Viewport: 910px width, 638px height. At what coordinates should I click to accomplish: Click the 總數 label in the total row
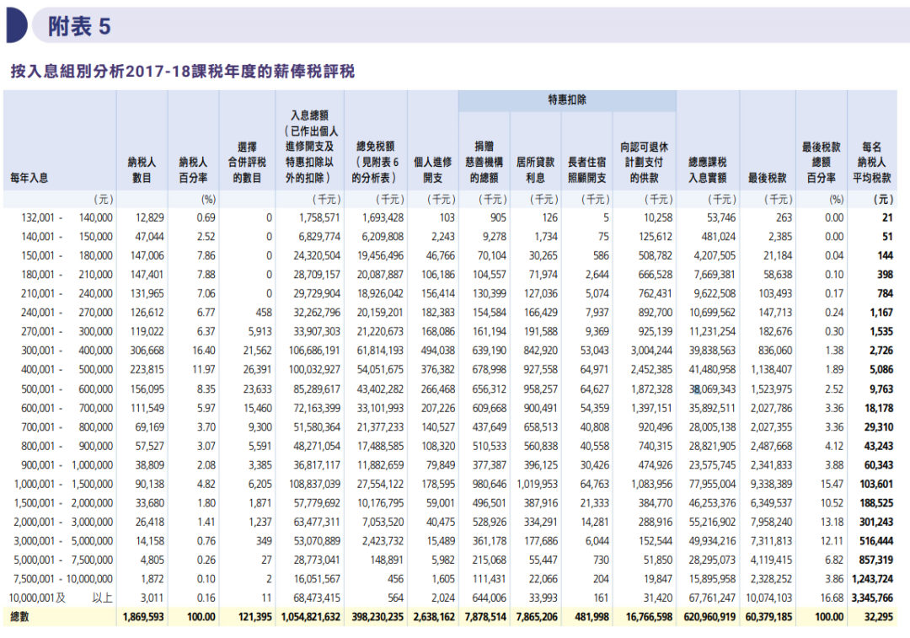(x=21, y=616)
